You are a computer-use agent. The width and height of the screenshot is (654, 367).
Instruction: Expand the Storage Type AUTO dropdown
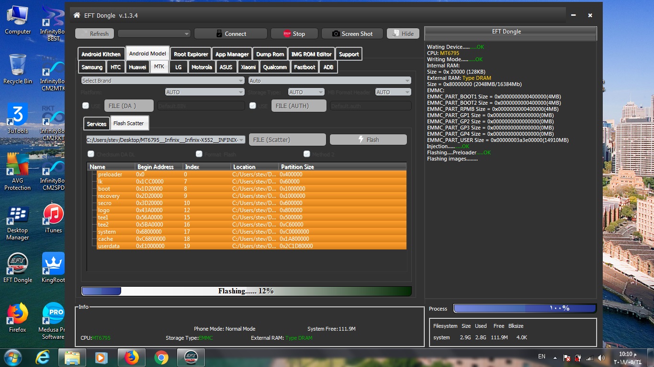click(306, 92)
